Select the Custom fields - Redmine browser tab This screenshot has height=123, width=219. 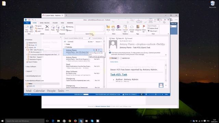pyautogui.click(x=53, y=15)
